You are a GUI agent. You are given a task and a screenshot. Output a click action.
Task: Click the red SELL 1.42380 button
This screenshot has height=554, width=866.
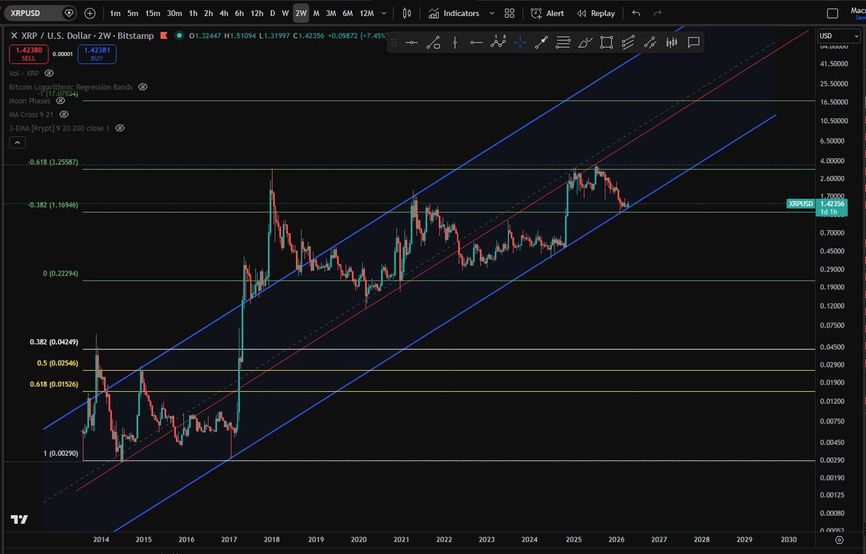point(28,53)
